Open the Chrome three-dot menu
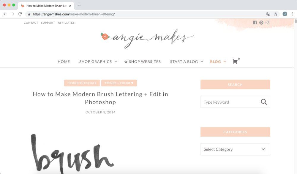This screenshot has width=297, height=174. click(292, 14)
